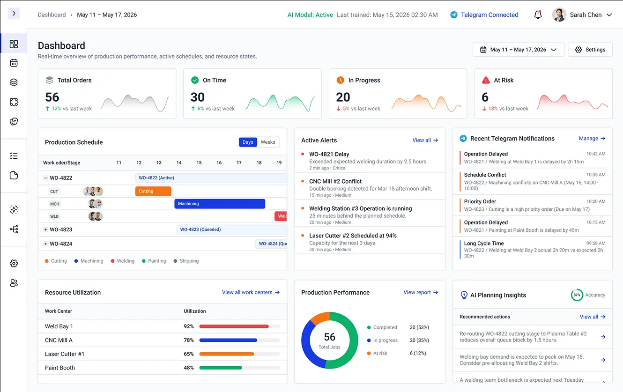Open the dashboard grid icon in sidebar
Viewport: 623px width, 392px height.
(x=14, y=44)
